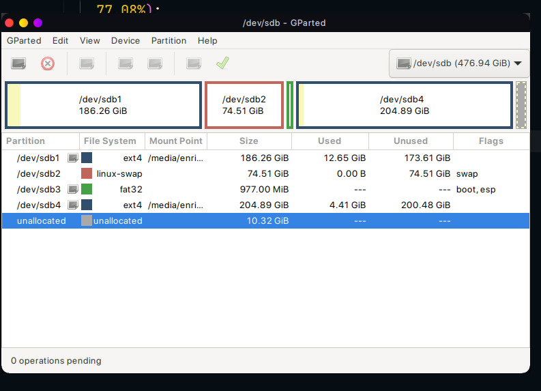Open the Help menu
This screenshot has width=541, height=391.
(x=207, y=41)
